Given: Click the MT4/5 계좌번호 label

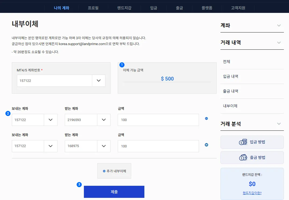Looking at the screenshot, I should [28, 70].
